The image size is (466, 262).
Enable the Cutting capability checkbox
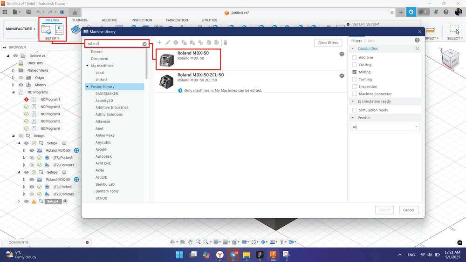354,65
